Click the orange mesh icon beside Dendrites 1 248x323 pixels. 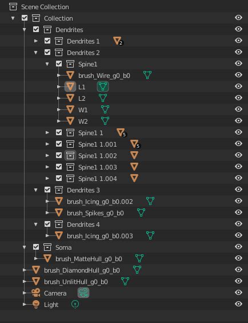[x=118, y=41]
